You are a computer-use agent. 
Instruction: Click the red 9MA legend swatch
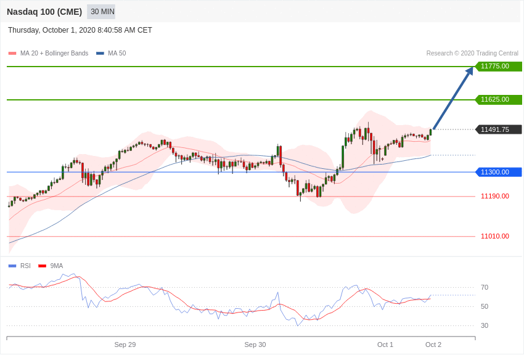coord(42,266)
